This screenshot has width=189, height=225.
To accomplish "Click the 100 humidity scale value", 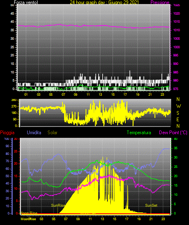I will [x=6, y=139].
